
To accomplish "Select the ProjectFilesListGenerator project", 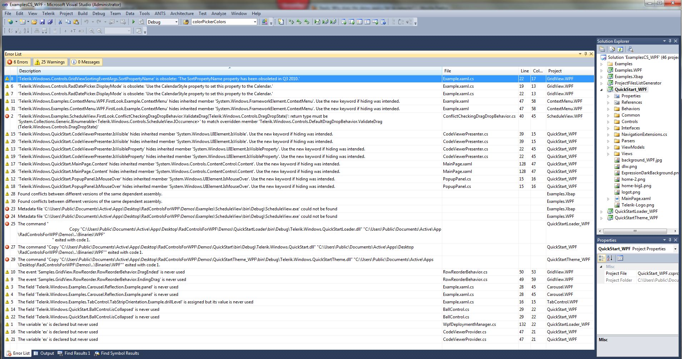I will (638, 83).
